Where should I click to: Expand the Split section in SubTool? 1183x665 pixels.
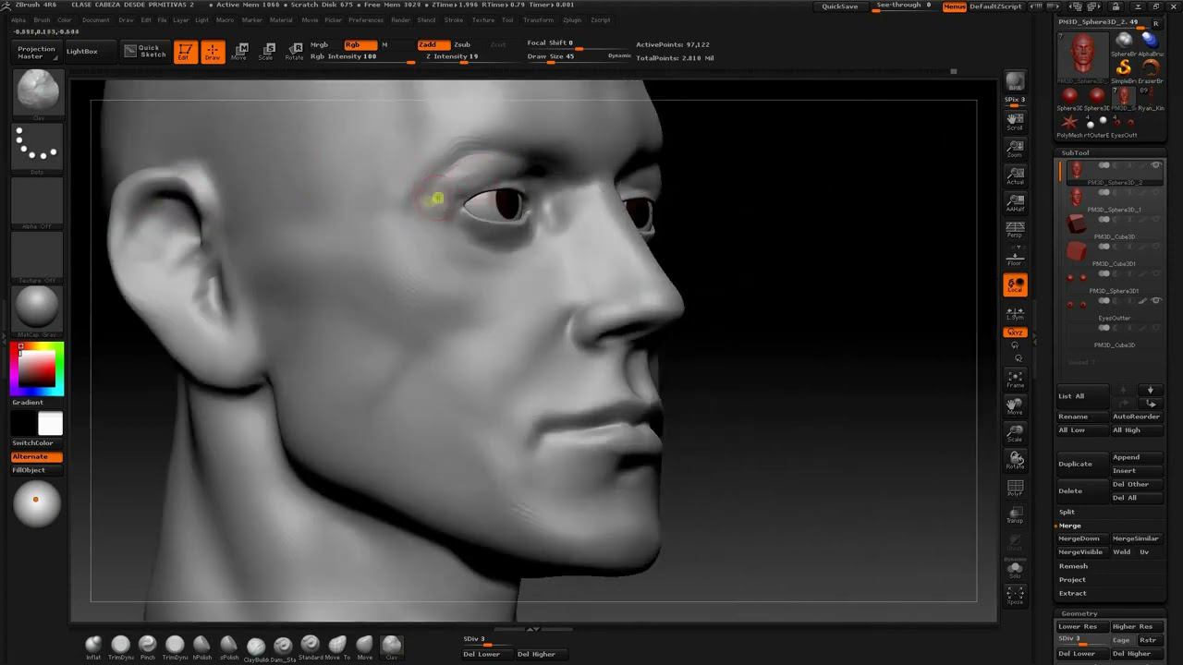(1067, 512)
